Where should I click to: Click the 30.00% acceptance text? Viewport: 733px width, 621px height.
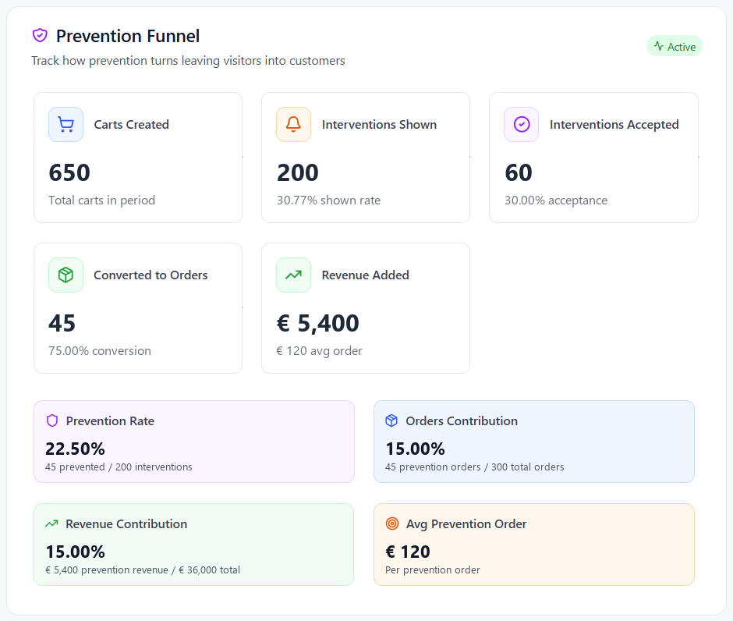[x=556, y=200]
